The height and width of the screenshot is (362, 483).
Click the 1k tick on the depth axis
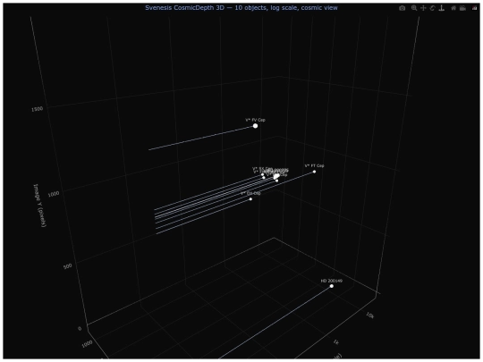tap(335, 341)
